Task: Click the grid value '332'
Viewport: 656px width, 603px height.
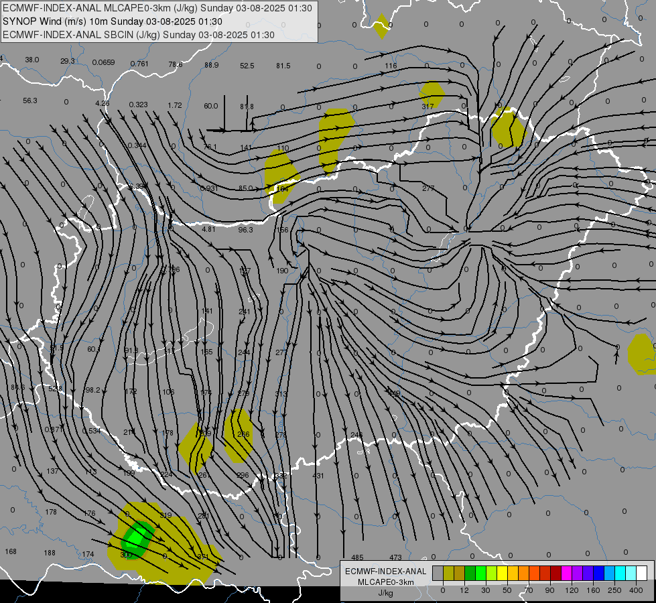Action: (x=281, y=476)
